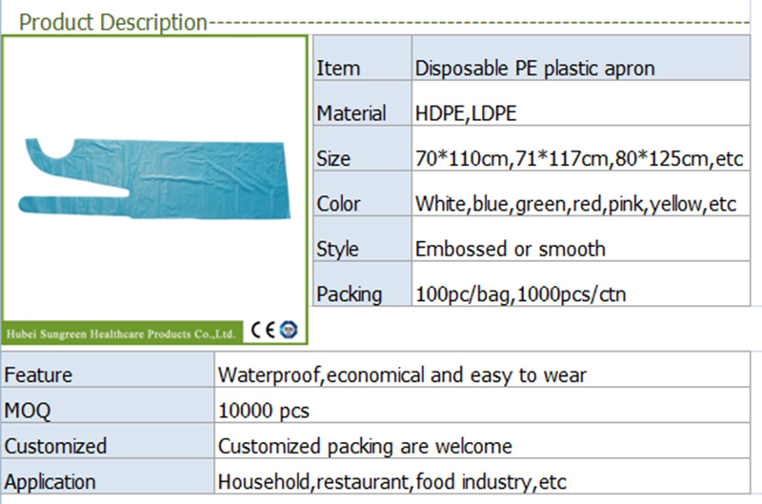Click the Hubei Sungreen Healthcare Products banner
762x504 pixels.
point(122,333)
